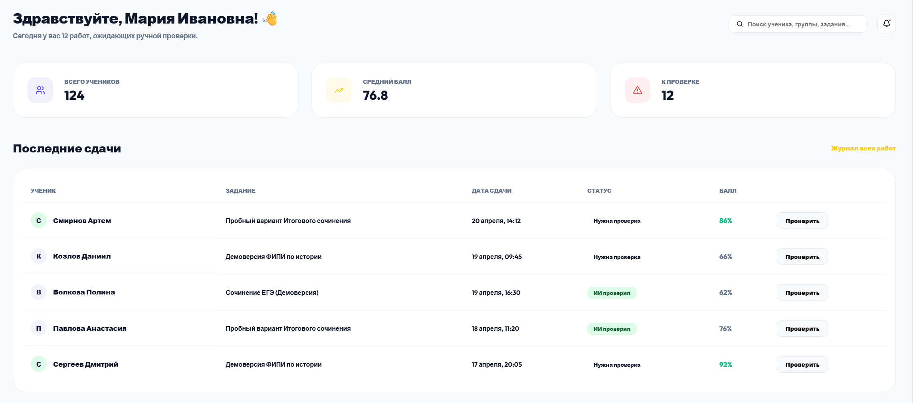This screenshot has width=913, height=403.
Task: Click Волкова Полина's avatar with letter В
Action: pos(39,292)
